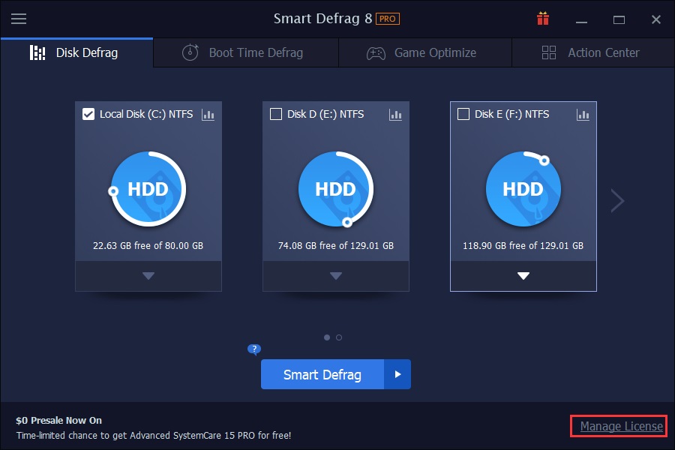Click the PRO badge in title

388,19
